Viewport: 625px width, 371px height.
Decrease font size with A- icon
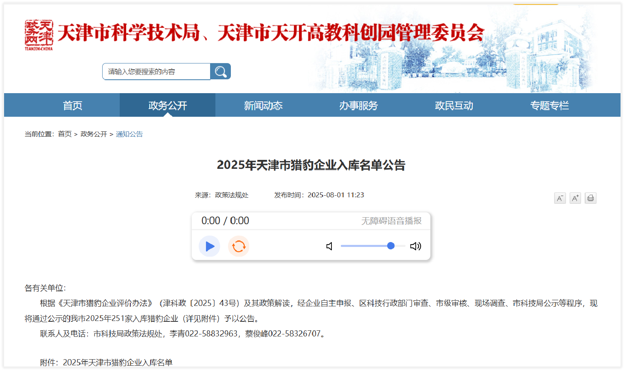click(560, 198)
